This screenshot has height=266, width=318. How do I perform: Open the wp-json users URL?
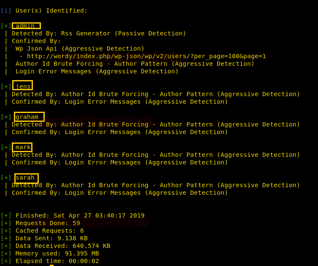(146, 56)
